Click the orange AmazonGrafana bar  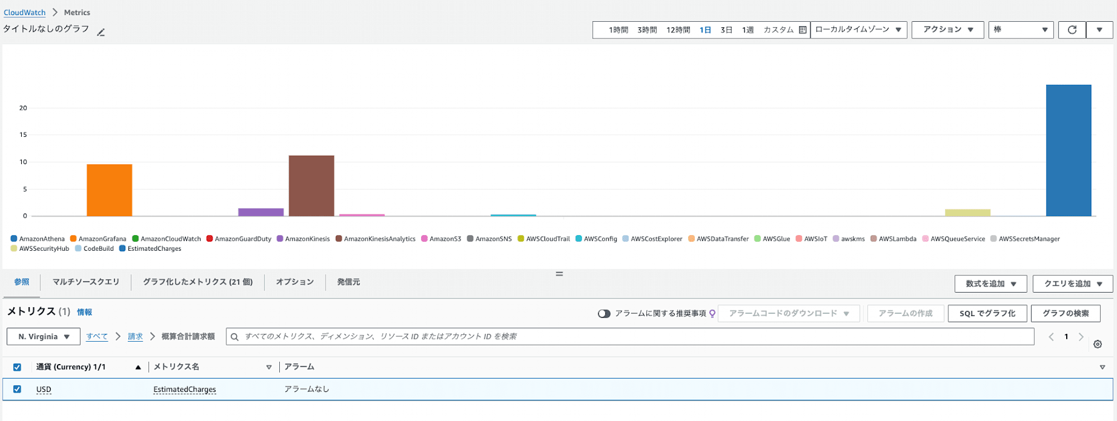(x=109, y=190)
